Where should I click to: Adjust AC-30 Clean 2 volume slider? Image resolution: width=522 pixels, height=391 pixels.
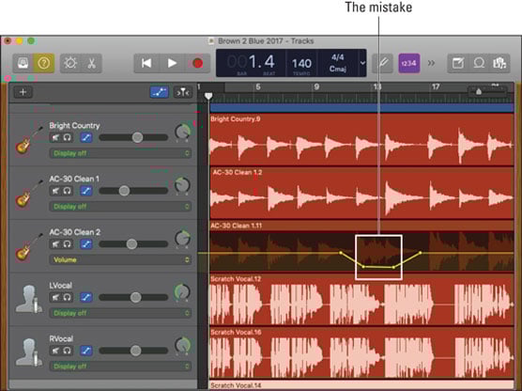(x=131, y=244)
